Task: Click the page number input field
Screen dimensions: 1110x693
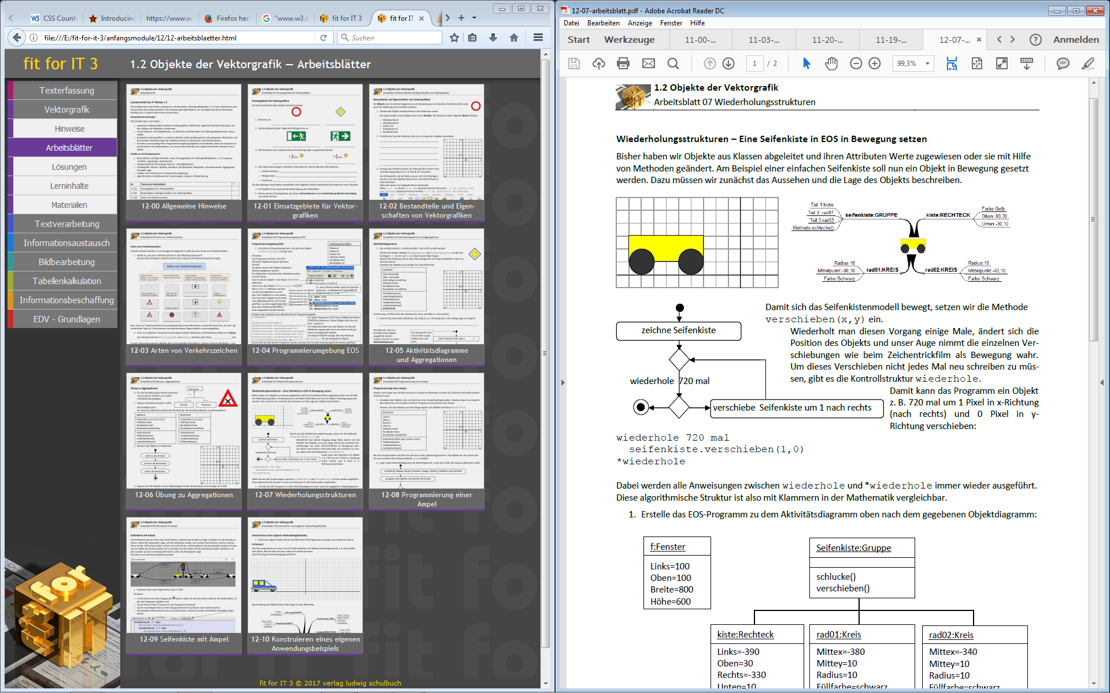Action: click(754, 64)
